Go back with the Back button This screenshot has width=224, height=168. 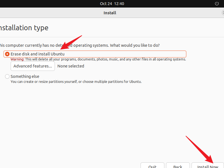(x=178, y=165)
